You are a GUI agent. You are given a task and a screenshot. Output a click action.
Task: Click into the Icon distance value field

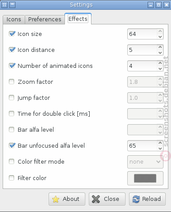point(142,50)
